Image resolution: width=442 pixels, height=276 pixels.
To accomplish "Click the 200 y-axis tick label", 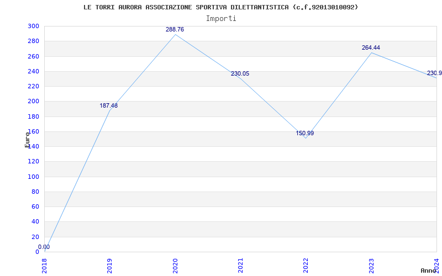I will [33, 102].
